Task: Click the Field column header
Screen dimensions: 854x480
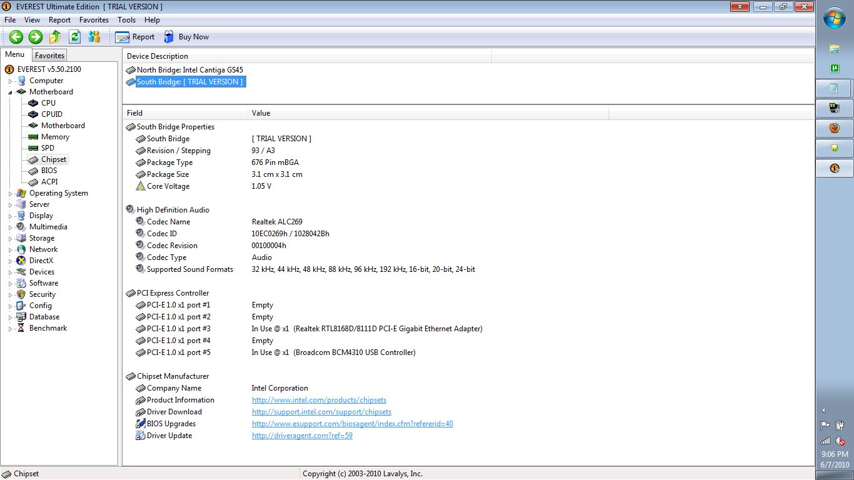Action: (x=185, y=113)
